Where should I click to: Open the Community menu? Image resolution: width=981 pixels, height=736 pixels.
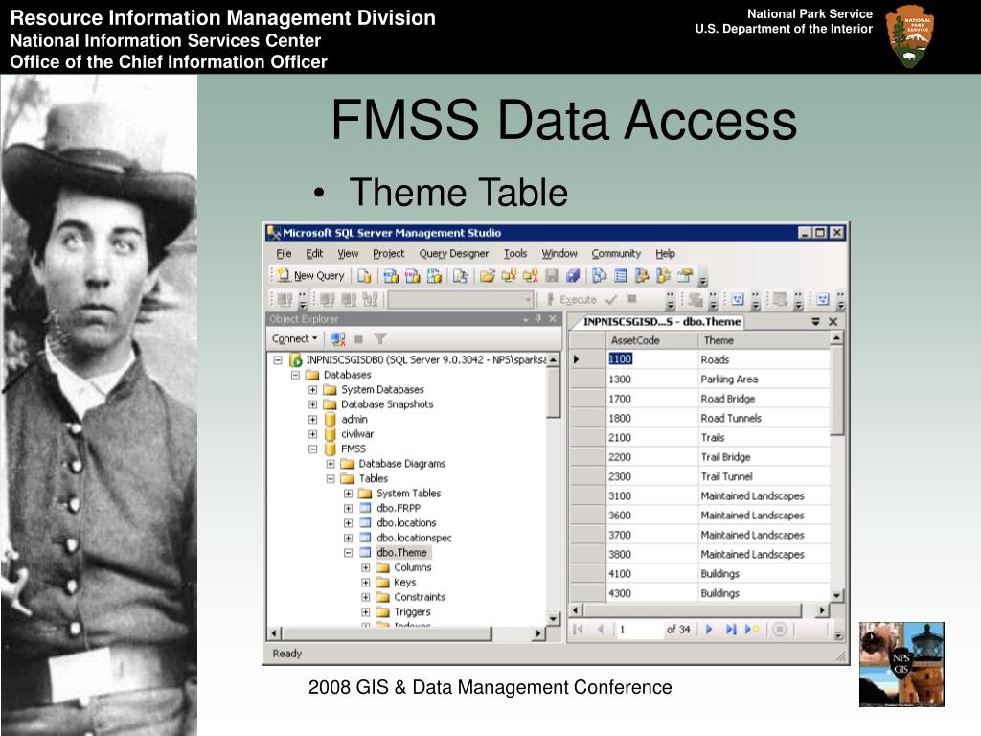pos(616,253)
